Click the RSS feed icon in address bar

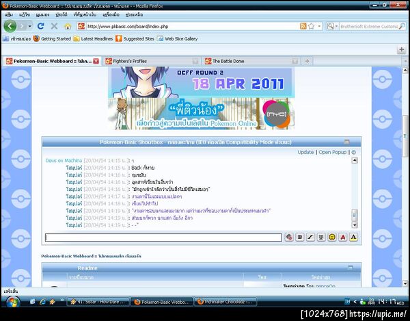pyautogui.click(x=303, y=26)
